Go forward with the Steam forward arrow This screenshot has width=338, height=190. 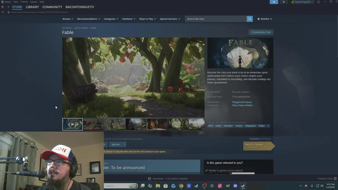coord(8,7)
